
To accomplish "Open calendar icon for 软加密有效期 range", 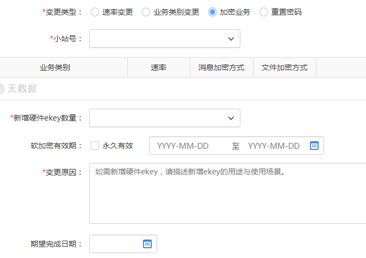I will click(x=314, y=146).
